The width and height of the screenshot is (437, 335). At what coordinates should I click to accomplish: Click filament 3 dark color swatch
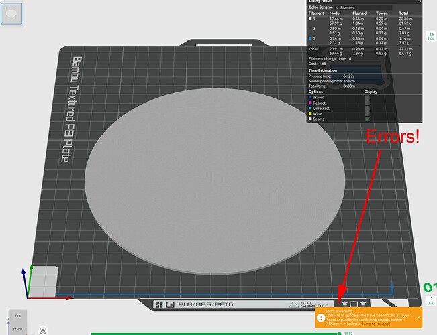pos(310,29)
